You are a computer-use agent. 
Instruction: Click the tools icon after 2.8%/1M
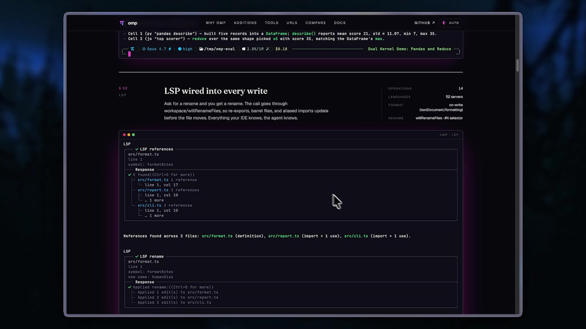(x=268, y=49)
